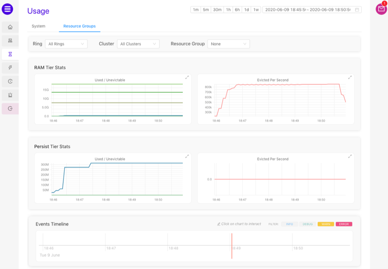Open the clock history sidebar icon
This screenshot has width=388, height=269.
10,81
